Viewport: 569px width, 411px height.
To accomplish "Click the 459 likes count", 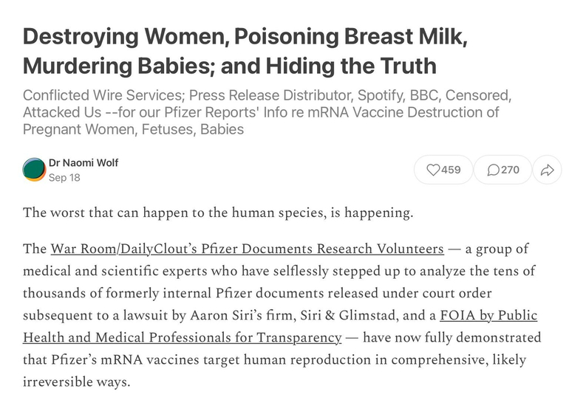I will 451,170.
